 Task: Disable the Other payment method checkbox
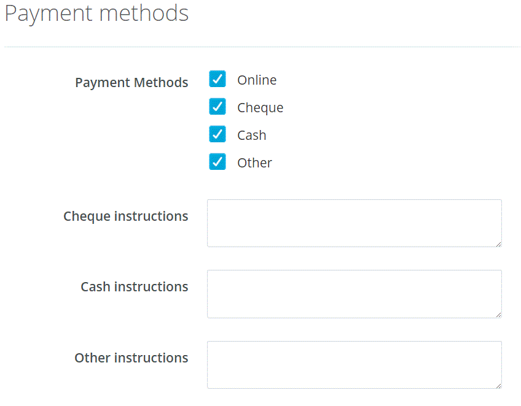[x=217, y=162]
